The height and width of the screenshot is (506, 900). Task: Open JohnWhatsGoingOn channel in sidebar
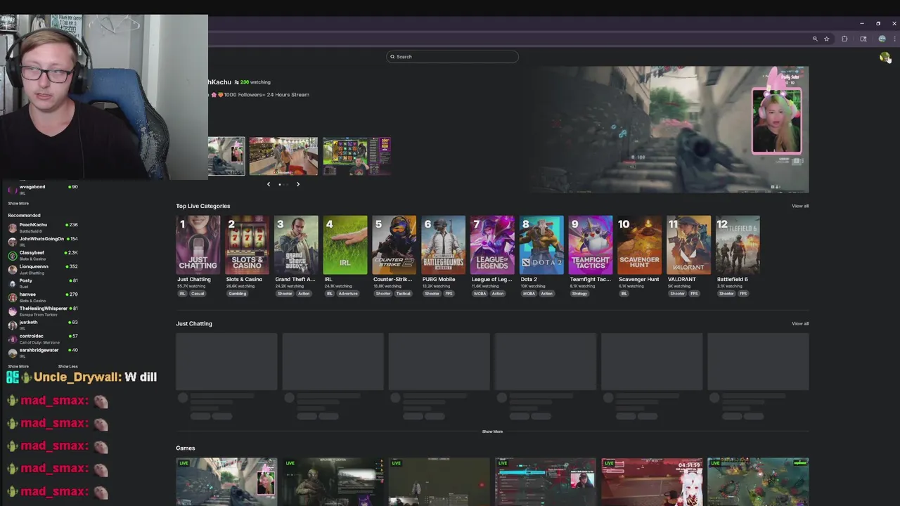coord(42,241)
